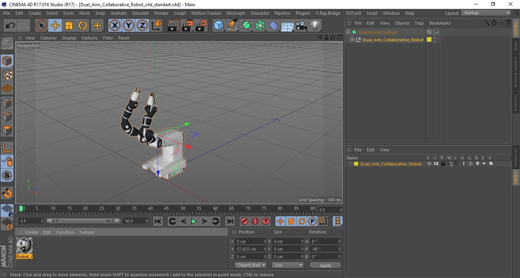Add subdivision surface generator icon
Screen dimensions: 520x278
click(x=246, y=25)
